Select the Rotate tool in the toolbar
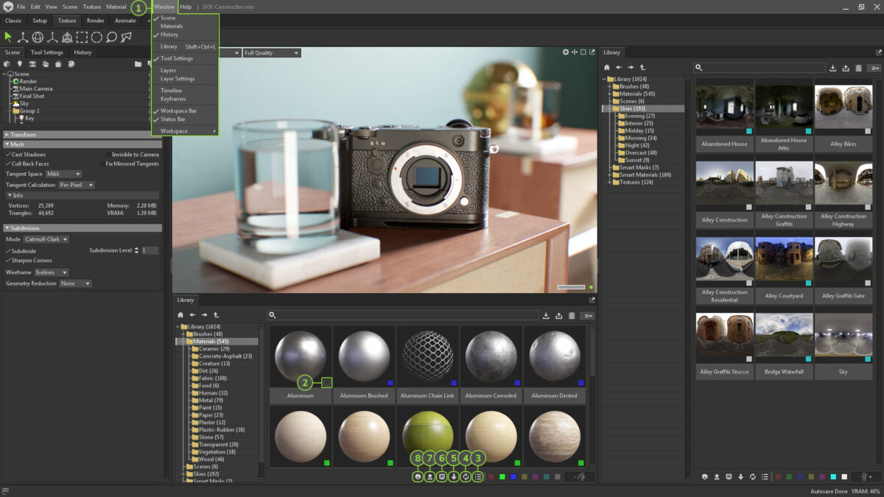 click(38, 38)
